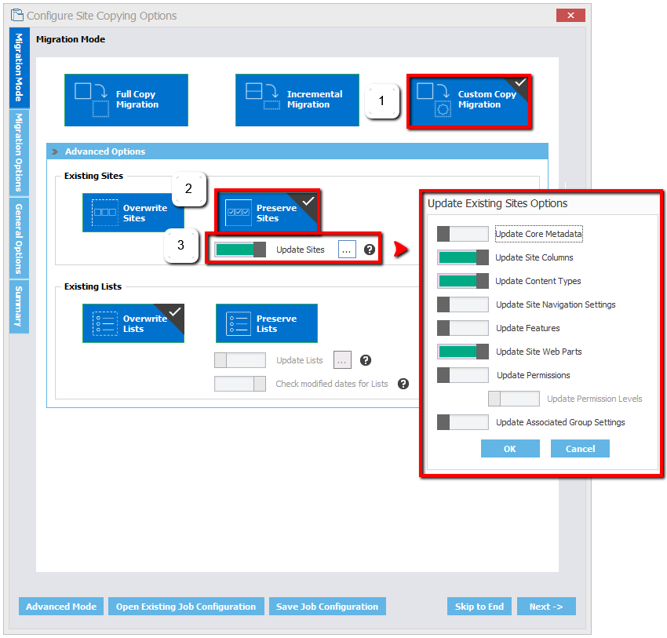Open help icon next to Update Sites
This screenshot has height=638, width=667.
point(370,250)
